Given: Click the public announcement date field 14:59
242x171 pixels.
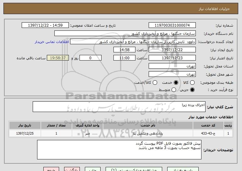Looking at the screenshot, I should pos(45,25).
